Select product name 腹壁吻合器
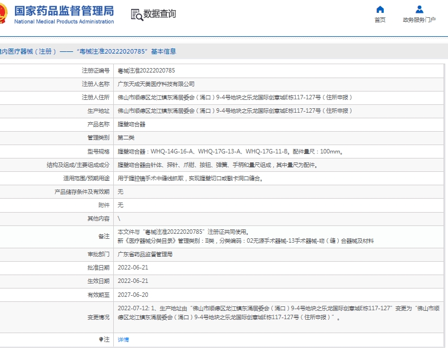Screen dimensions: 448x351 pyautogui.click(x=132, y=124)
